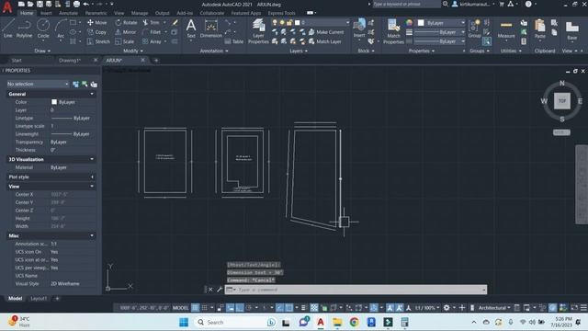Click TOP face of ViewCube
This screenshot has height=331, width=588.
click(x=561, y=101)
